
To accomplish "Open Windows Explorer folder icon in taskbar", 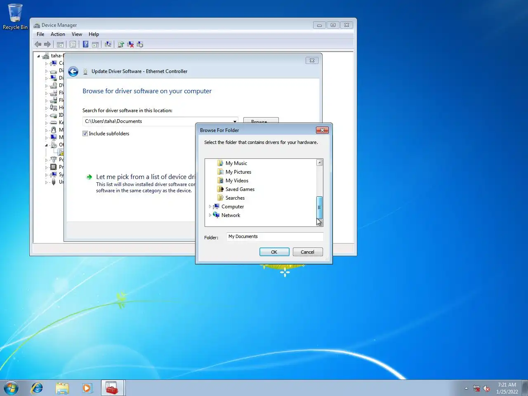I will 62,388.
